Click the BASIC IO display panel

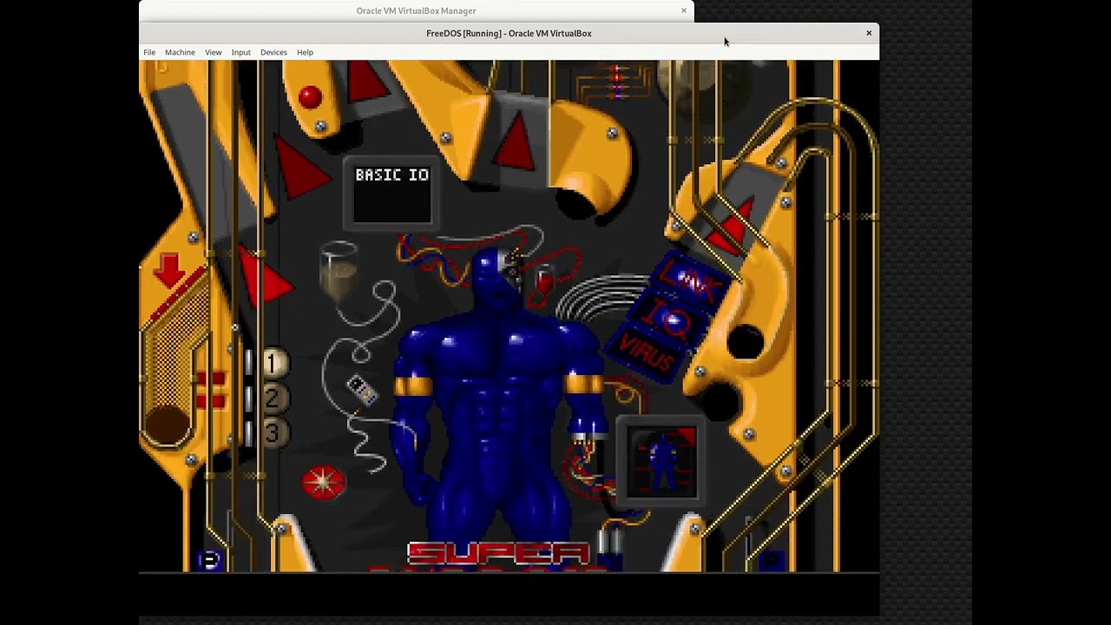pyautogui.click(x=391, y=193)
